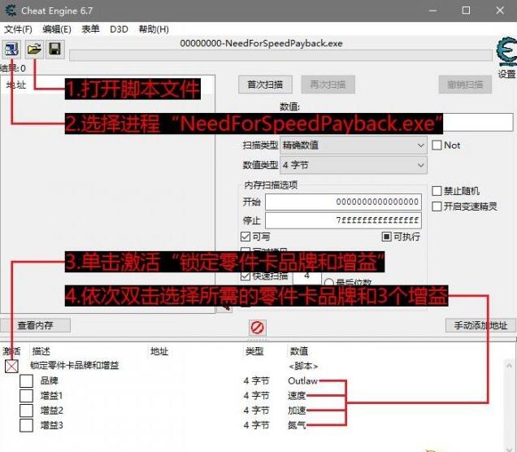Click the address list scrollbar up arrow
The image size is (517, 452).
pyautogui.click(x=509, y=365)
